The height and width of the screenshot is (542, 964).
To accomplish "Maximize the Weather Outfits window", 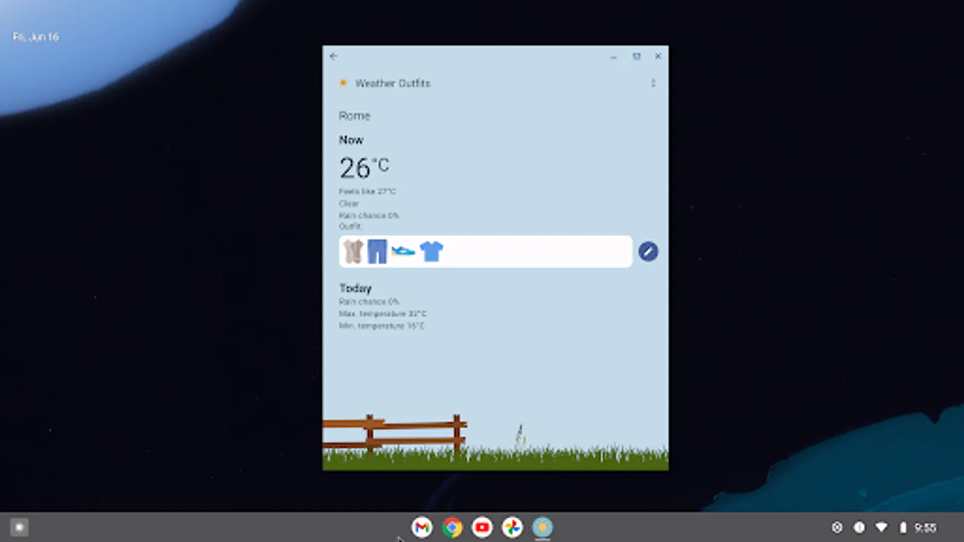I will 636,56.
